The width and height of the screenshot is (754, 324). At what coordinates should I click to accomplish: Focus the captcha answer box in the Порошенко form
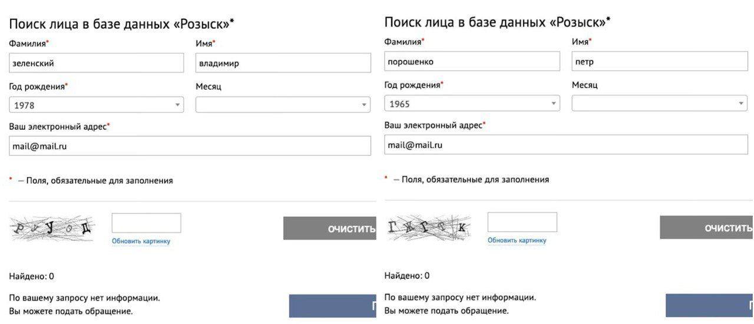pyautogui.click(x=522, y=222)
